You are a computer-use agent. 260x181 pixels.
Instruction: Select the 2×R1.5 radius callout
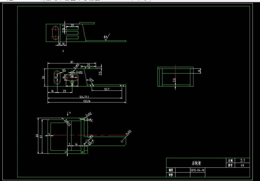68,123
